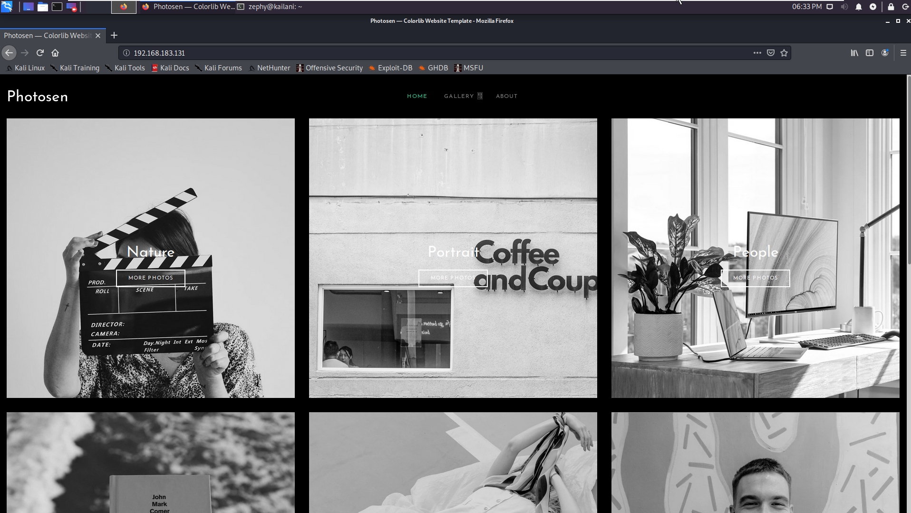Open Offensive Security bookmark
911x513 pixels.
pos(330,68)
